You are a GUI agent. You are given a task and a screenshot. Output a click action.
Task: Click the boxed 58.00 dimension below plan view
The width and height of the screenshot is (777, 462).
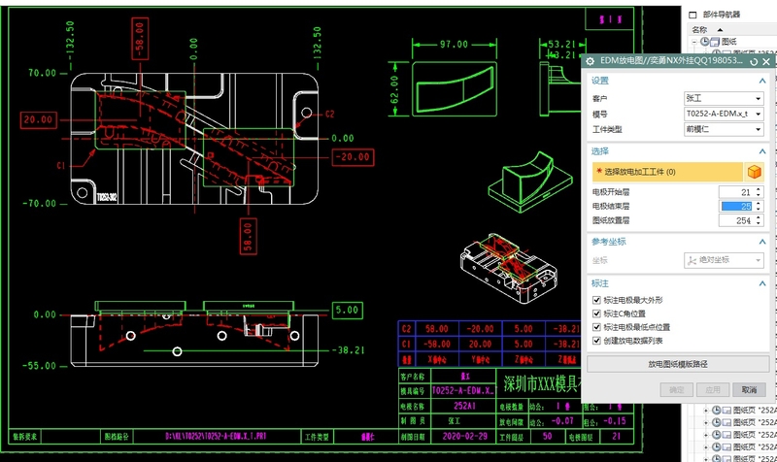point(249,236)
